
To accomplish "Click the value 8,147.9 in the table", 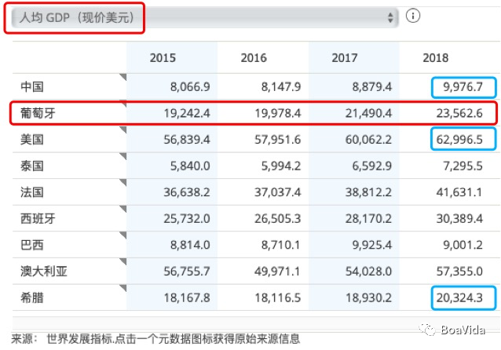I will click(281, 87).
